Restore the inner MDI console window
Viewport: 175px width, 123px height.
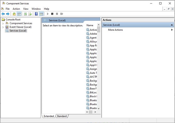click(169, 9)
